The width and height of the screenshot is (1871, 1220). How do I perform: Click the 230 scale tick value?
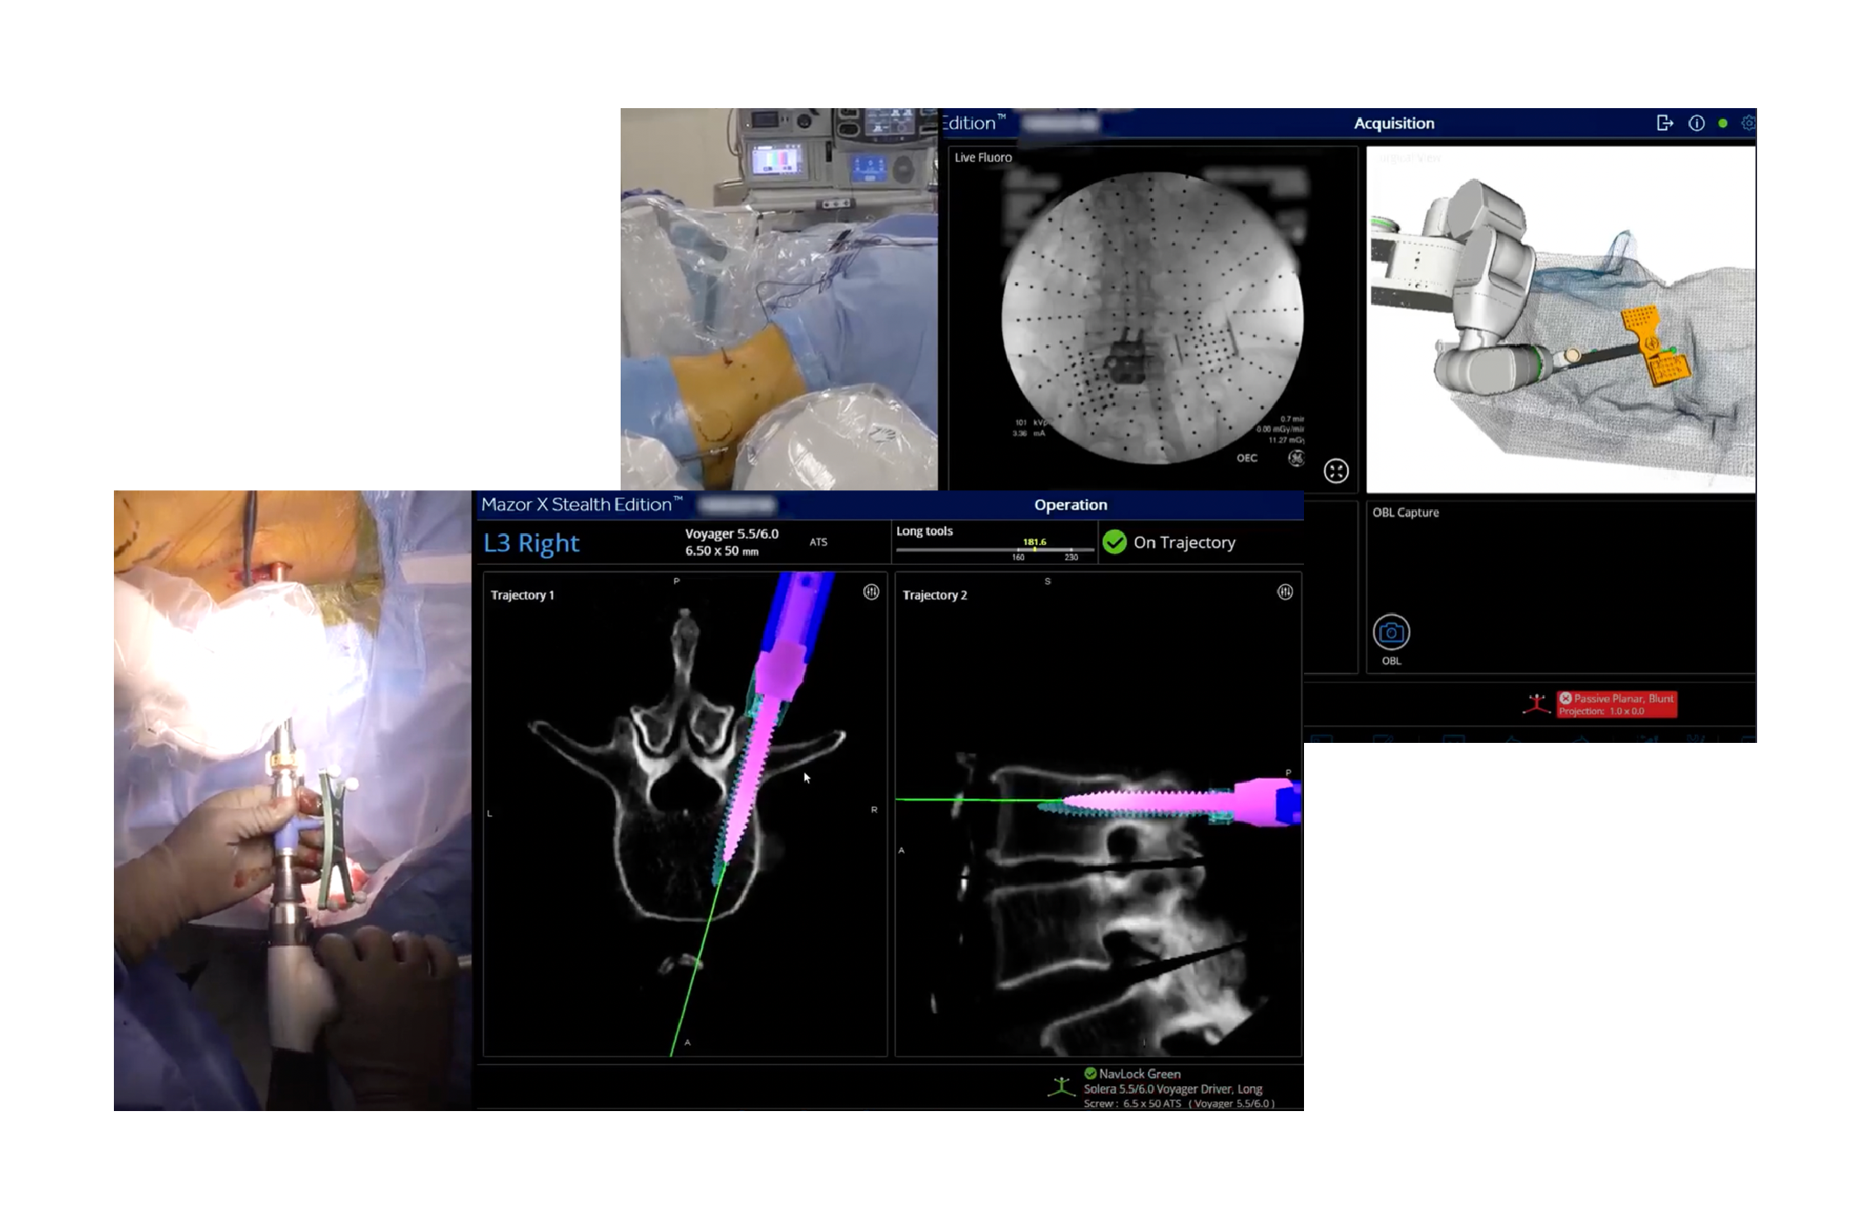[1070, 557]
